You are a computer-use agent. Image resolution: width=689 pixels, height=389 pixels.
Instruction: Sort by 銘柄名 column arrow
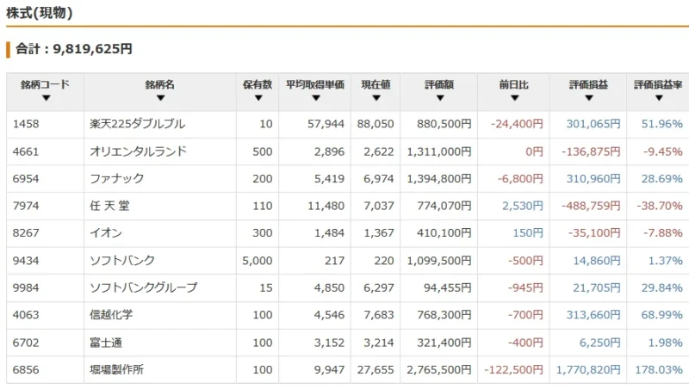(x=160, y=98)
